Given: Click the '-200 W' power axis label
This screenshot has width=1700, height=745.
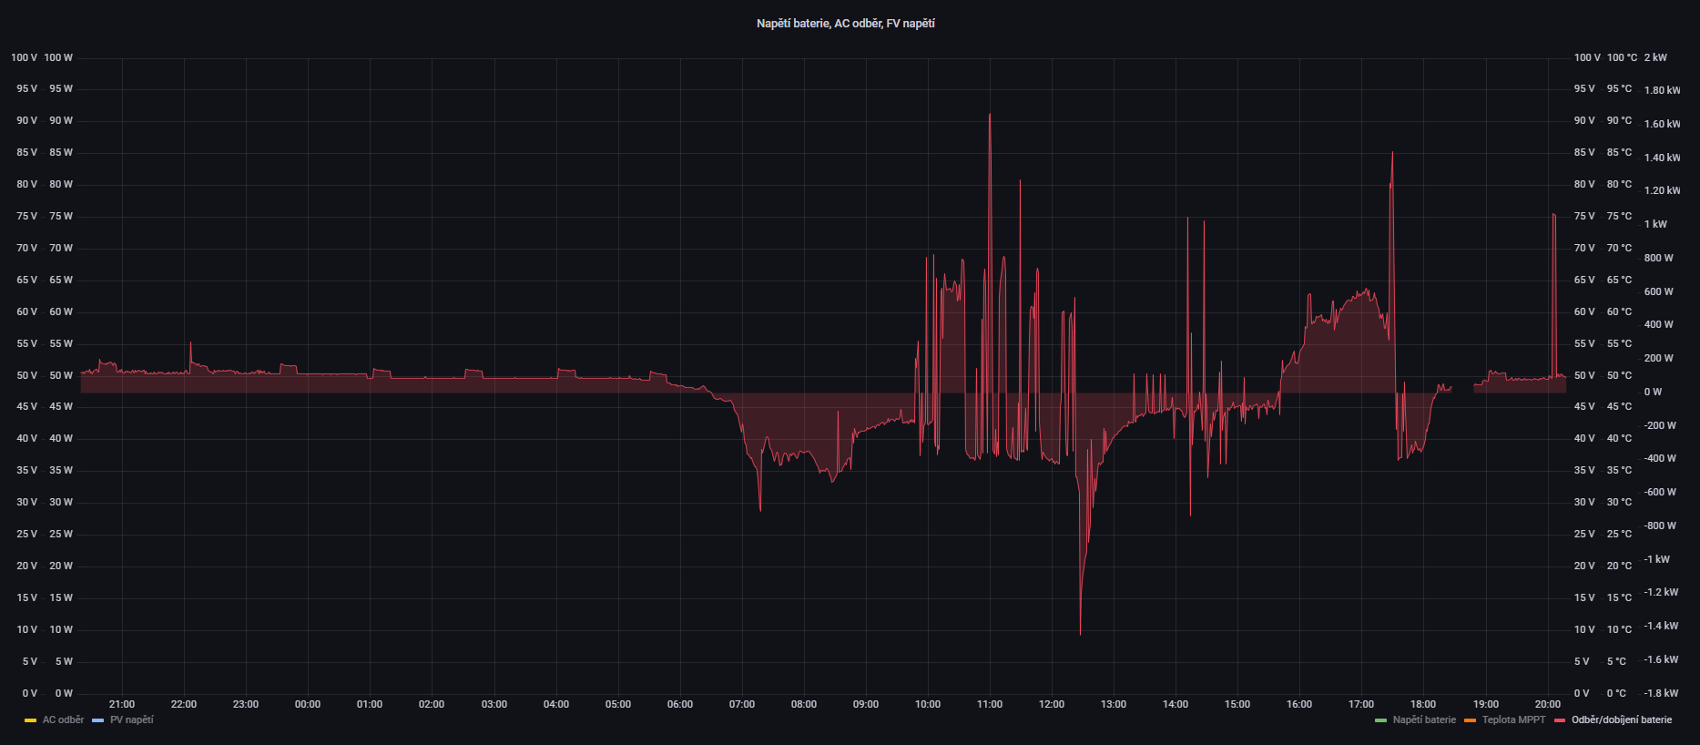Looking at the screenshot, I should pyautogui.click(x=1660, y=425).
